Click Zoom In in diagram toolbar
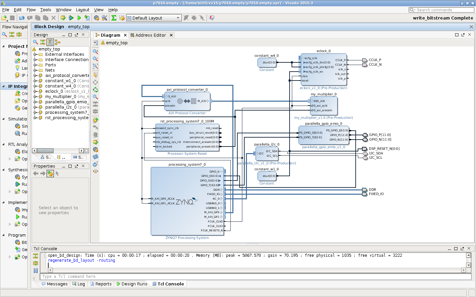Viewport: 476px width, 297px height. coord(96,51)
